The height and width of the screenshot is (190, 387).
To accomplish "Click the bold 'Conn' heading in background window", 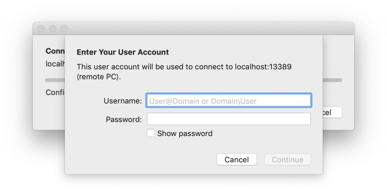I will 55,51.
